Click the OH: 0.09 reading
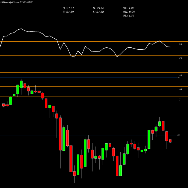The image size is (188, 188). click(129, 12)
